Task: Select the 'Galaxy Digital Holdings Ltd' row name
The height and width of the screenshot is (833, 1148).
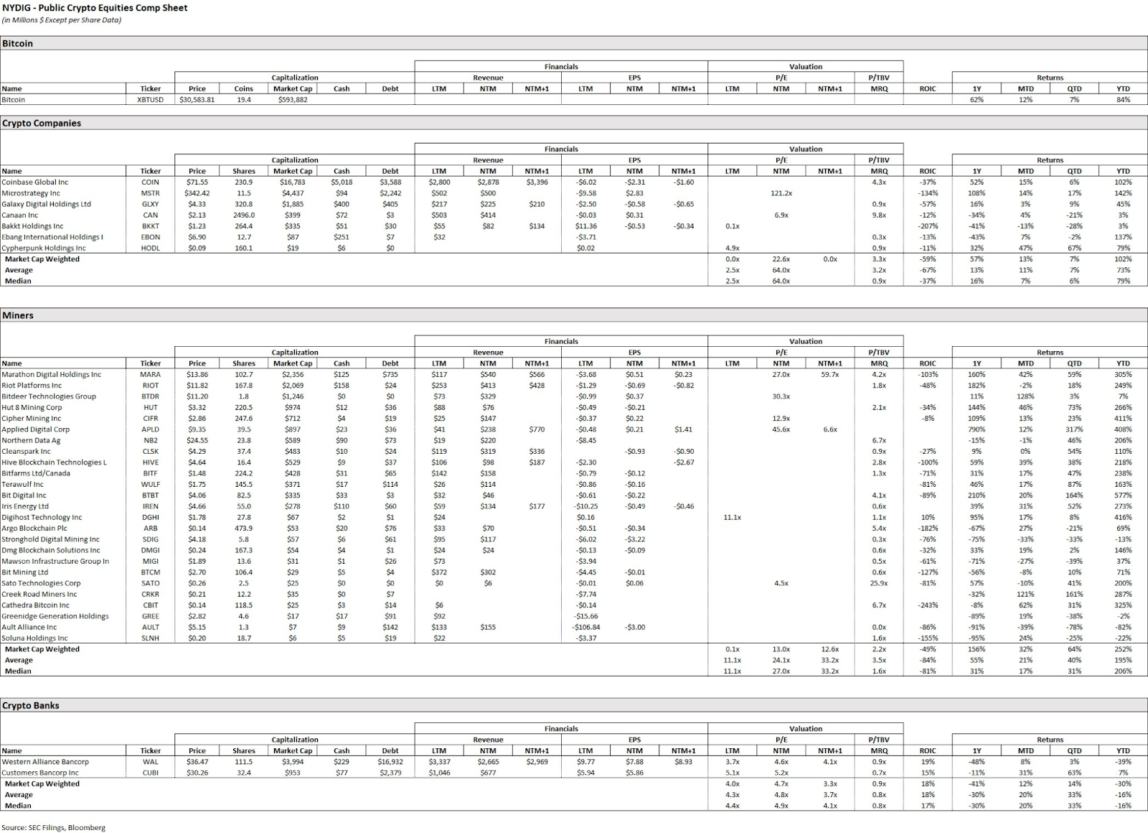Action: 47,204
